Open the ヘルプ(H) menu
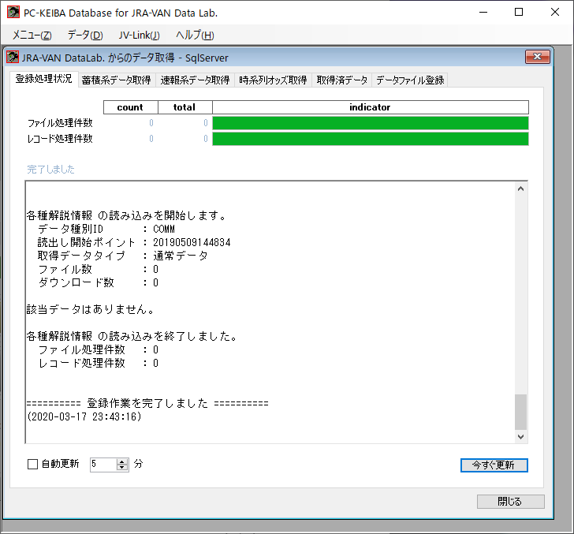 click(195, 35)
